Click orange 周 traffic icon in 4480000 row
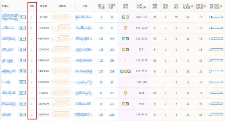225x121 pixels. 125,93
